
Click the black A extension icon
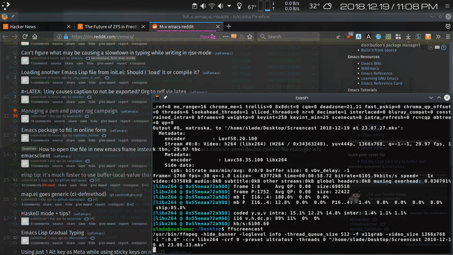(368, 37)
